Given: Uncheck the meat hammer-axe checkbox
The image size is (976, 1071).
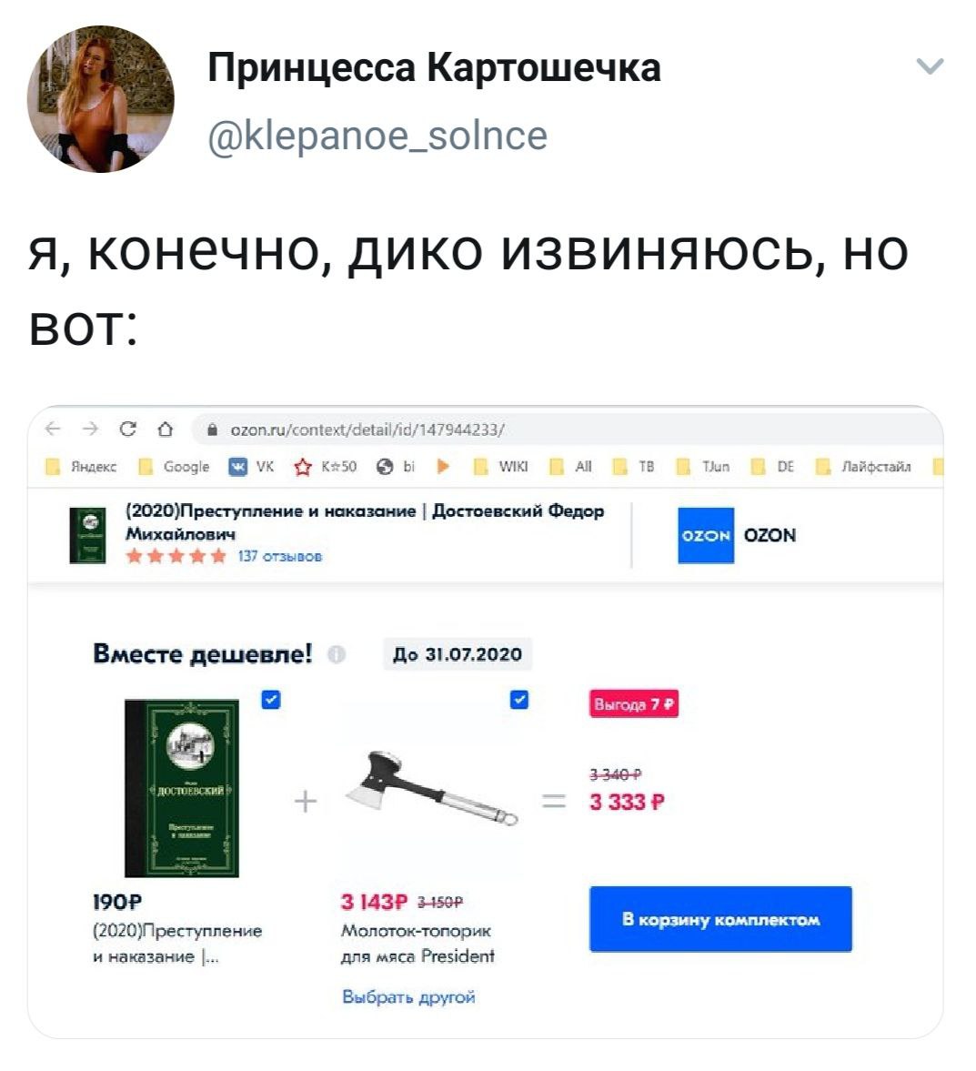Looking at the screenshot, I should coord(519,700).
